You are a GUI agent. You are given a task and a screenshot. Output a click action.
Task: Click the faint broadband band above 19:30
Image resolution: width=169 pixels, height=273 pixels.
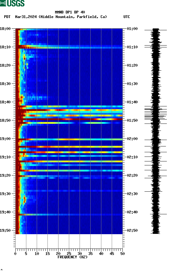click(69, 191)
